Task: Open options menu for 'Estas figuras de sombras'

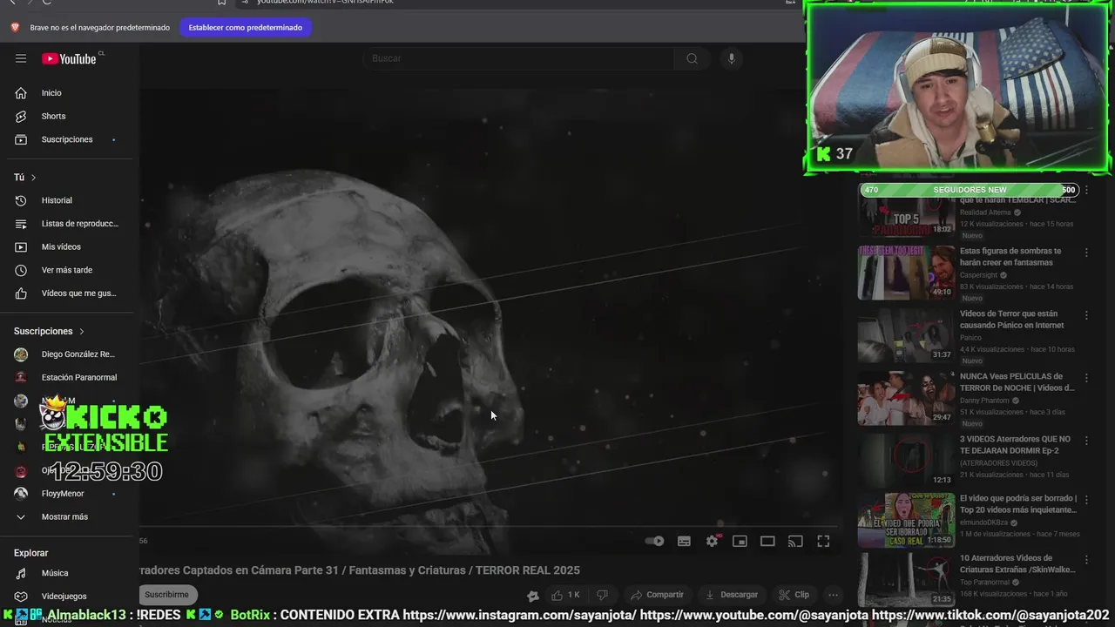Action: pos(1086,253)
